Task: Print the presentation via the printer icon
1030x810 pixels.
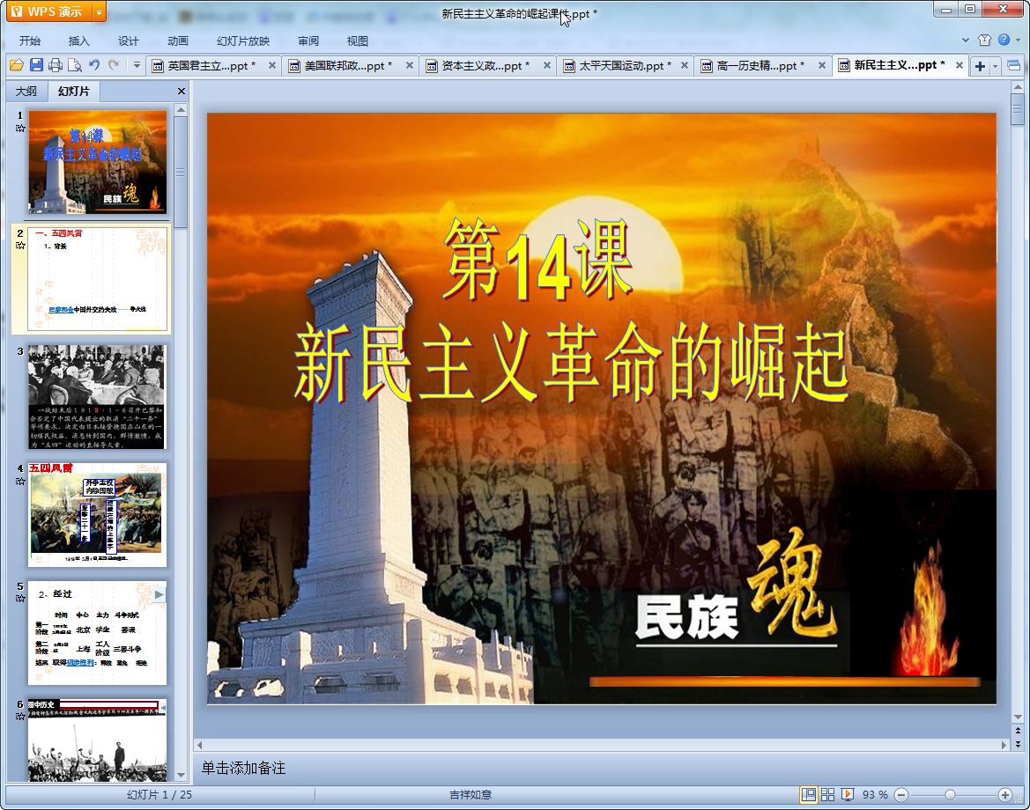Action: (56, 65)
